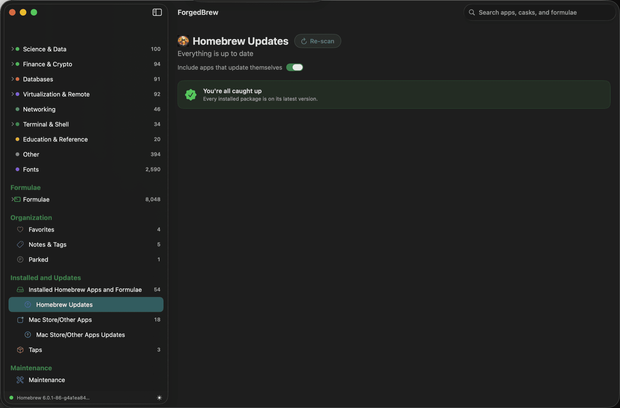Screen dimensions: 620x408
Task: Click the Networking green dot
Action: (17, 109)
